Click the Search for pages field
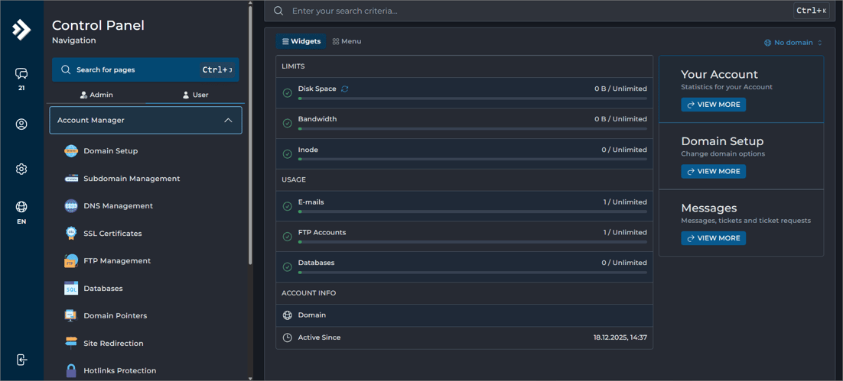 pyautogui.click(x=134, y=70)
